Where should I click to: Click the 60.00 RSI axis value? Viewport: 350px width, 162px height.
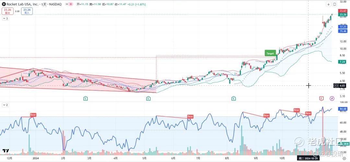pyautogui.click(x=343, y=123)
